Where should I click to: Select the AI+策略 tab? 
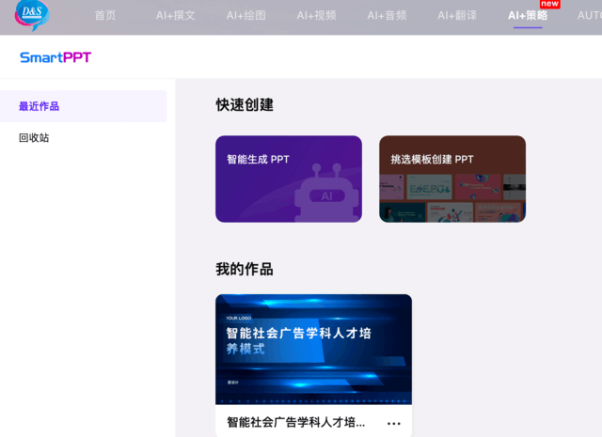[528, 15]
